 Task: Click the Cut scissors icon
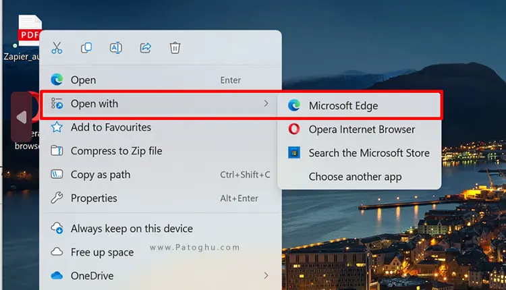point(57,48)
